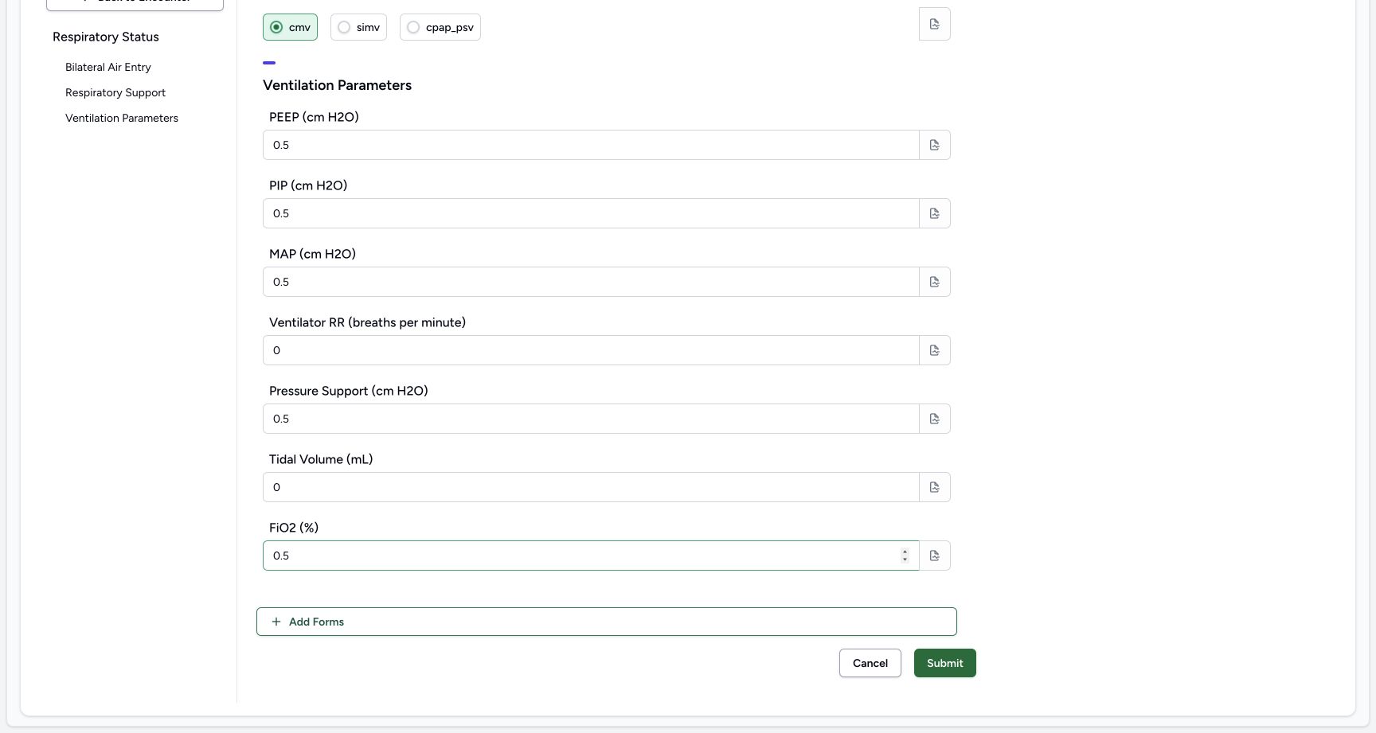Click the note icon beside the PIP field
The width and height of the screenshot is (1376, 733).
coord(935,213)
